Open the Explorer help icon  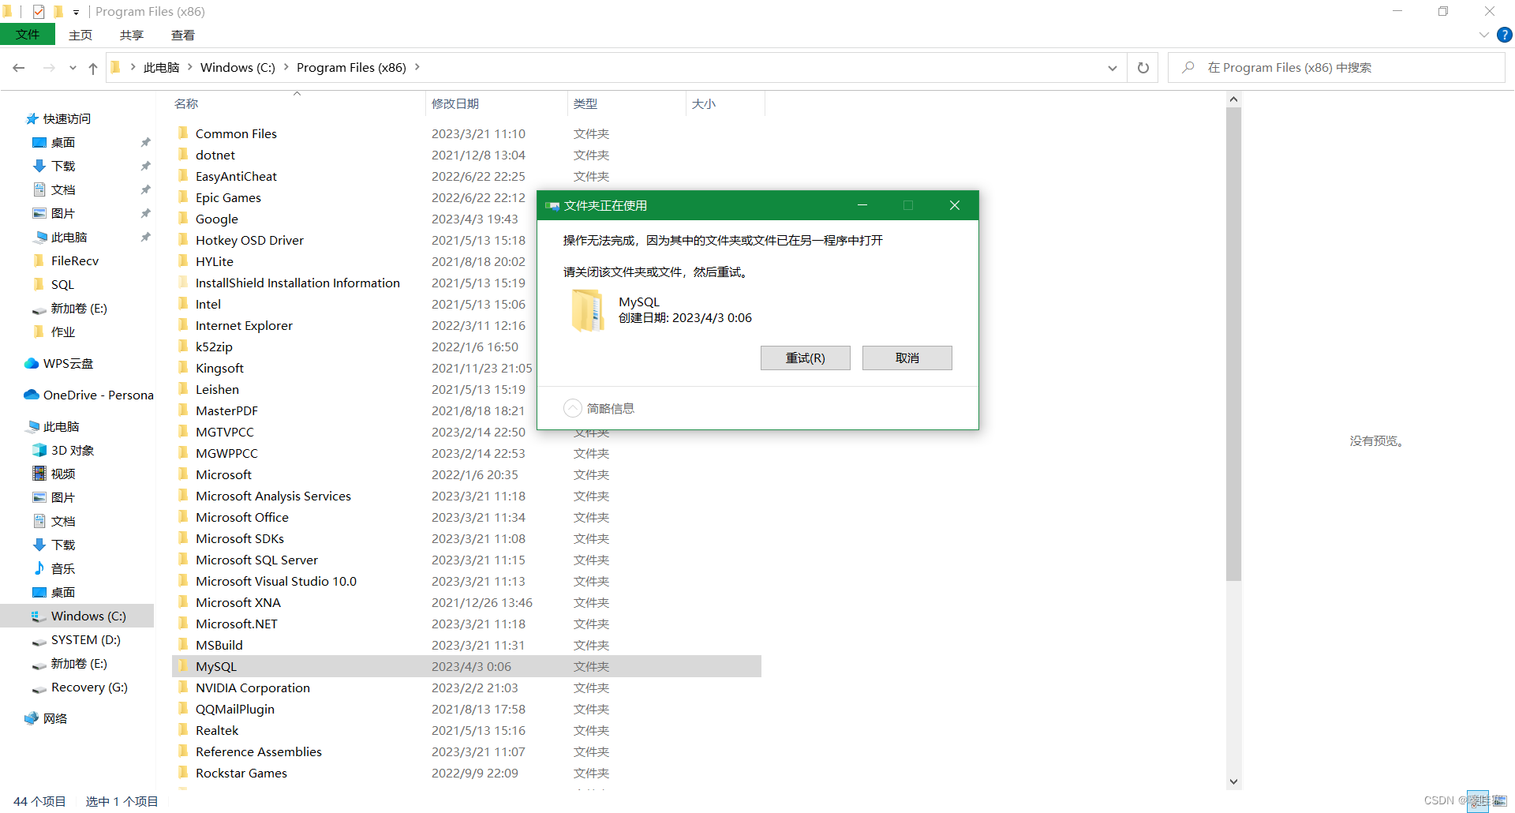1505,35
